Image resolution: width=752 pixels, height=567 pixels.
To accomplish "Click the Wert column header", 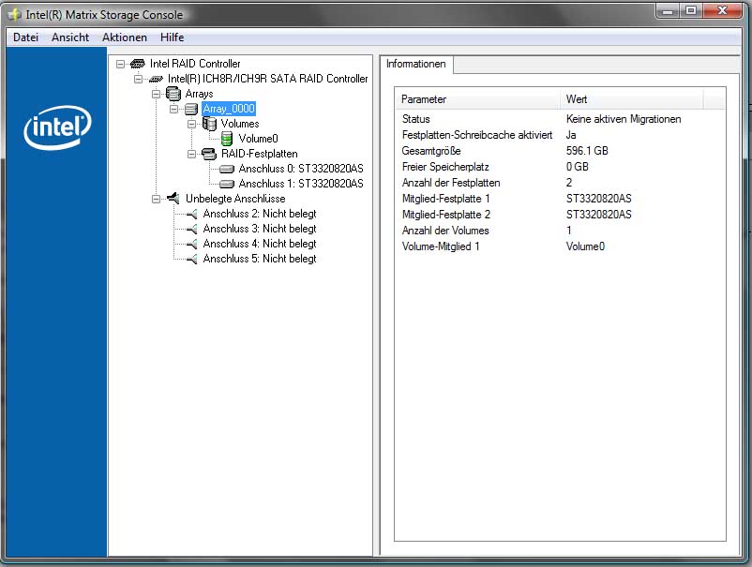I will (631, 99).
